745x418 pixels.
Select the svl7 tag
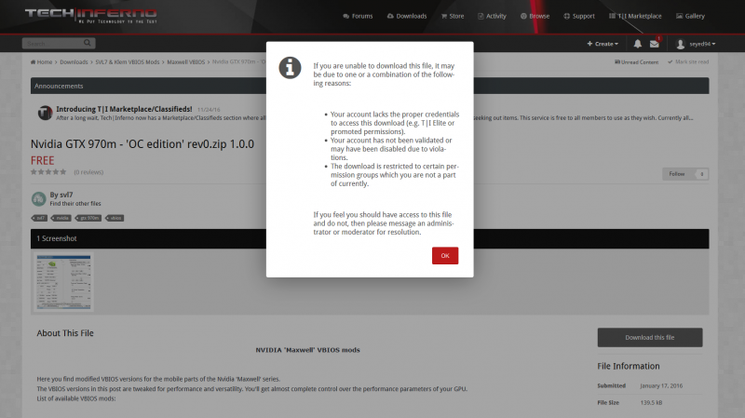(39, 218)
